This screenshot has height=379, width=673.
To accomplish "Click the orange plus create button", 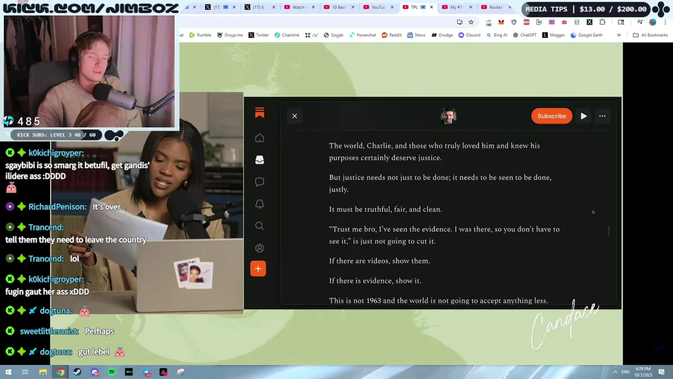I will 258,268.
